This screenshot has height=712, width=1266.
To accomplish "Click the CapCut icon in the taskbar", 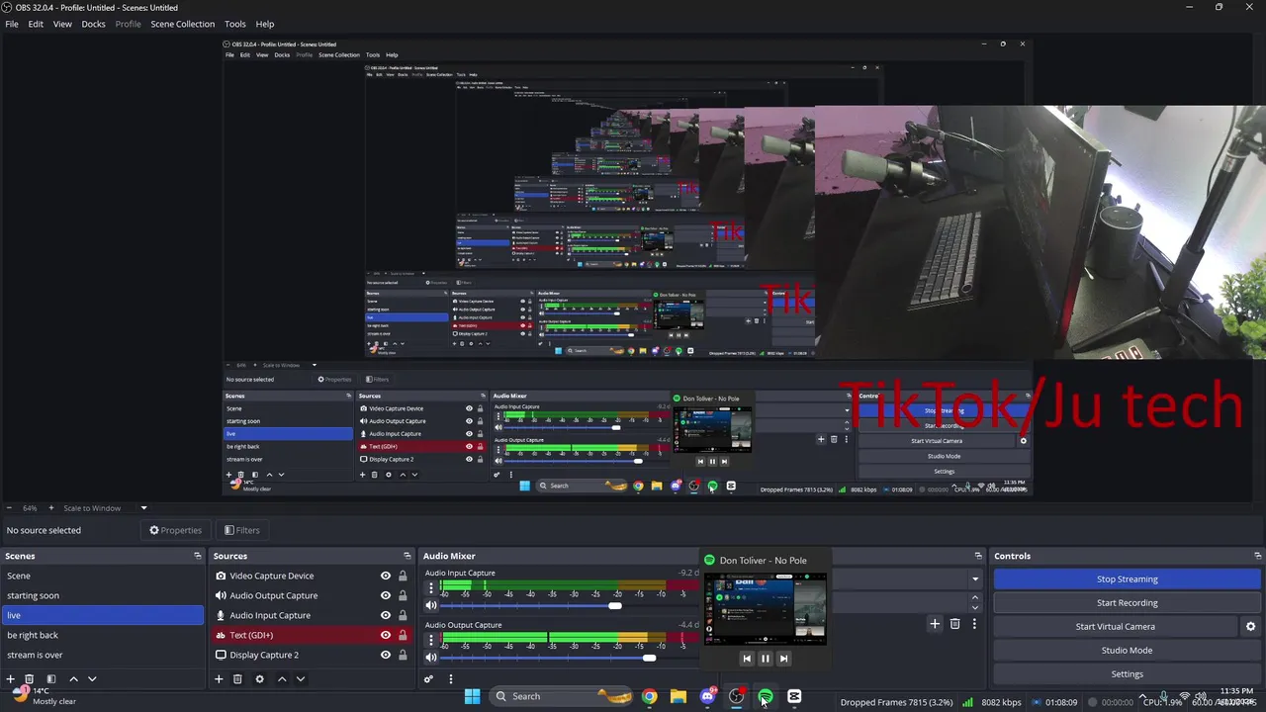I will tap(794, 696).
